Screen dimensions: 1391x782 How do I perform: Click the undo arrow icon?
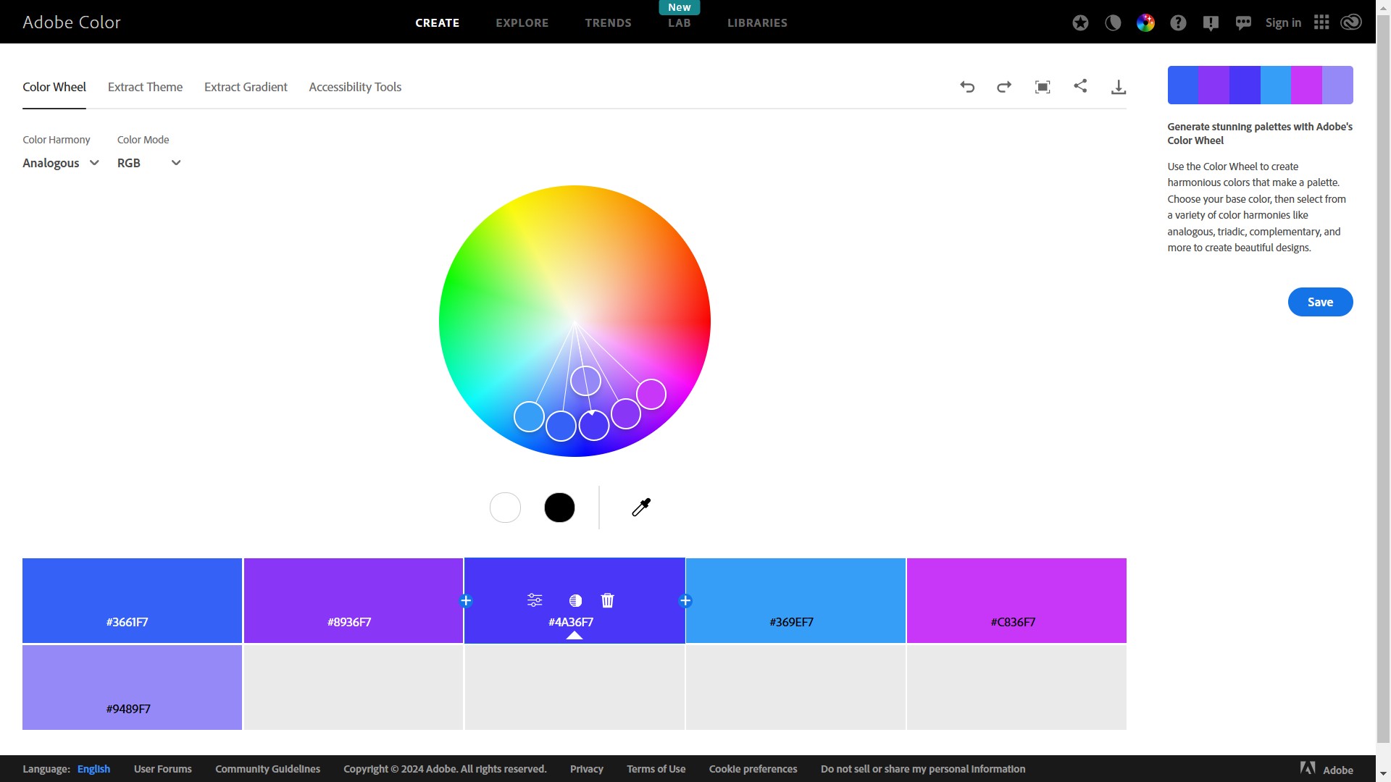point(967,87)
